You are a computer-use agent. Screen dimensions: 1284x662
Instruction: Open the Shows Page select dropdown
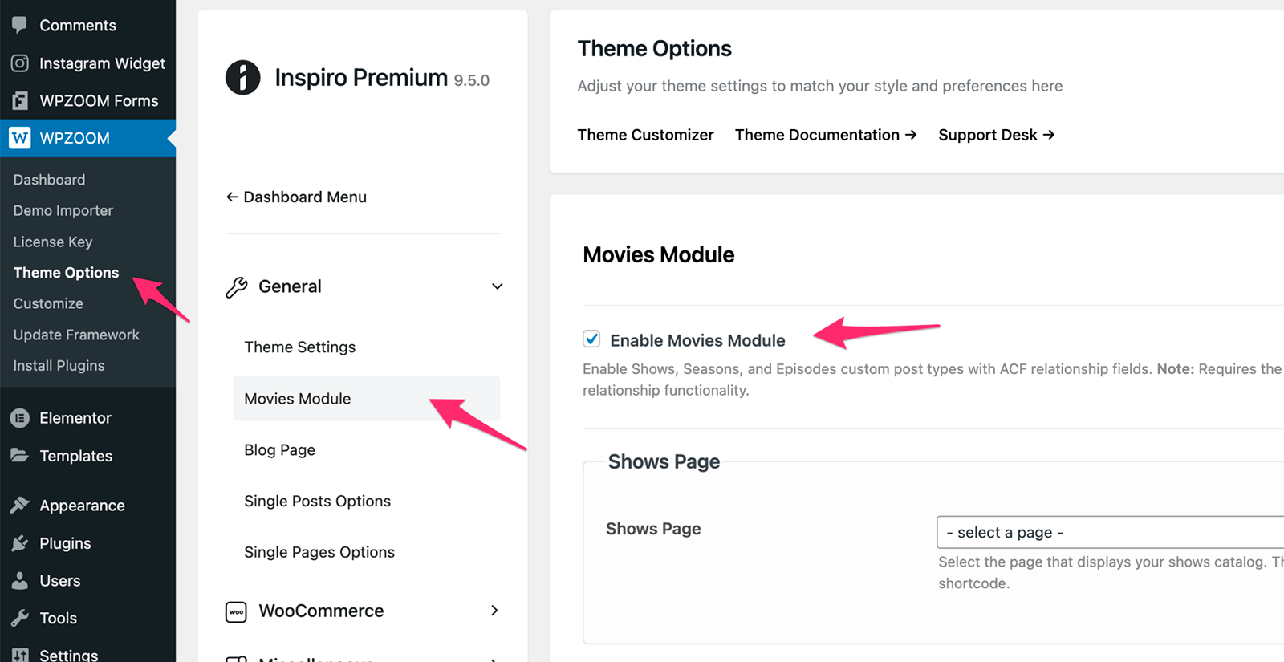[1110, 532]
